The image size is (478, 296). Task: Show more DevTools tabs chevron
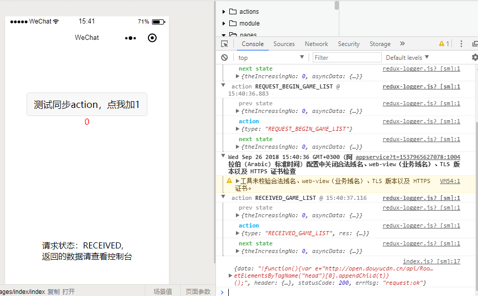pyautogui.click(x=402, y=43)
